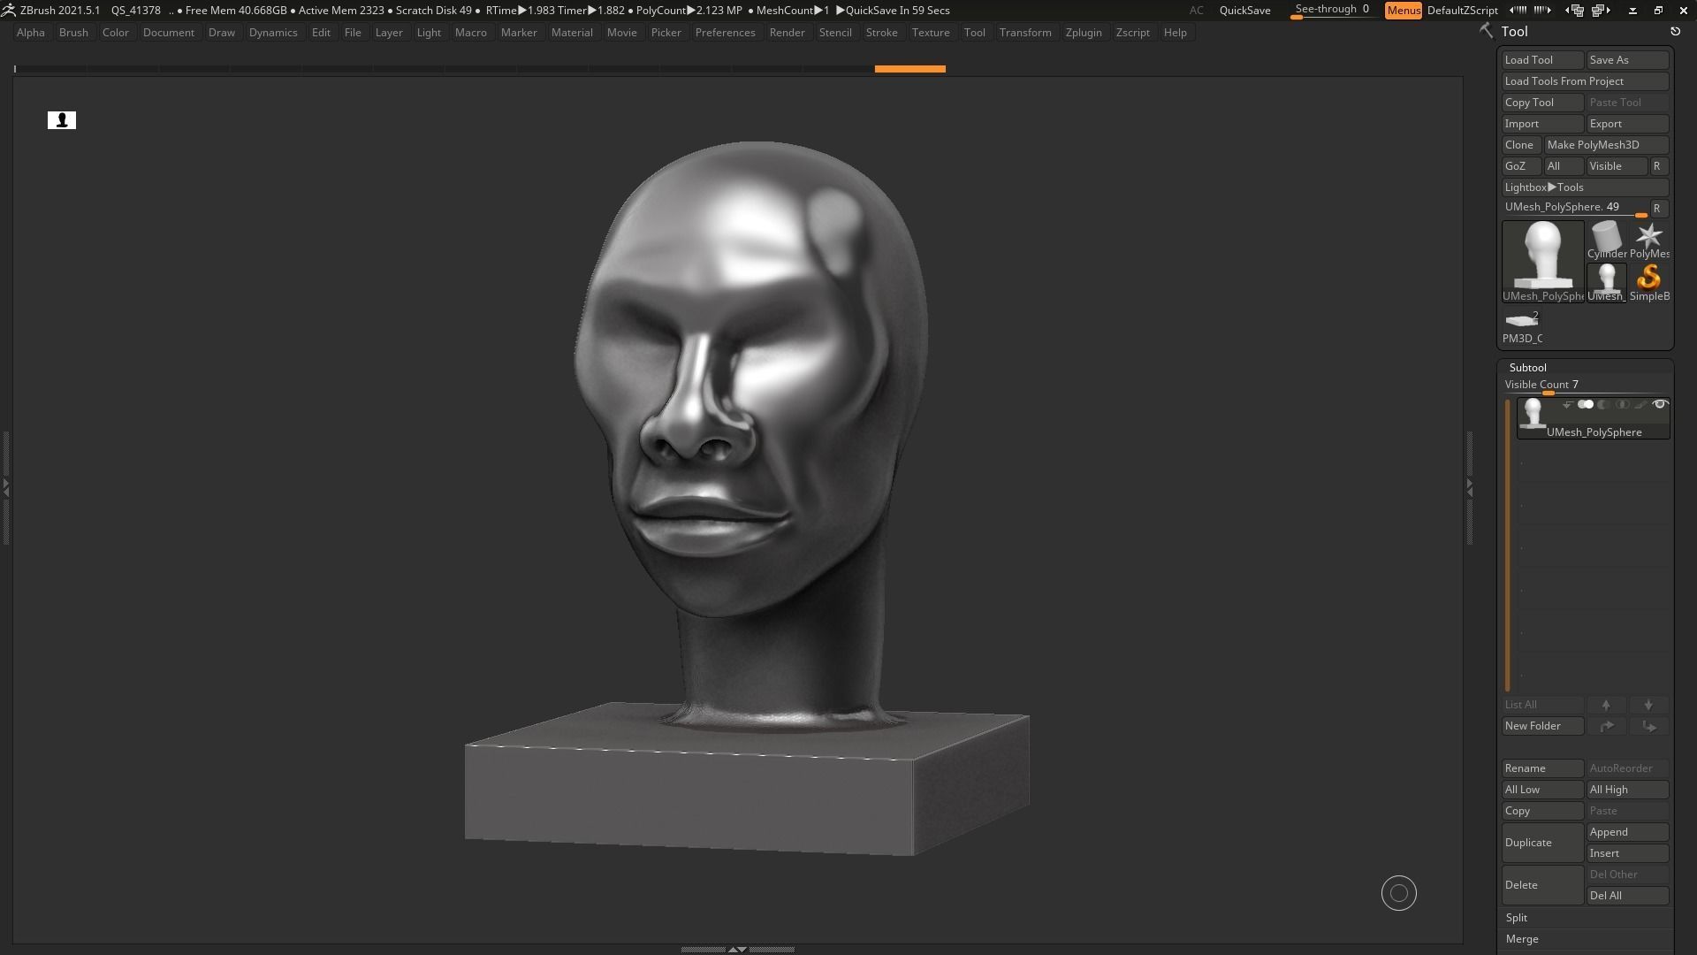Select the SimpleBrush tool icon
The width and height of the screenshot is (1697, 955).
[1649, 283]
